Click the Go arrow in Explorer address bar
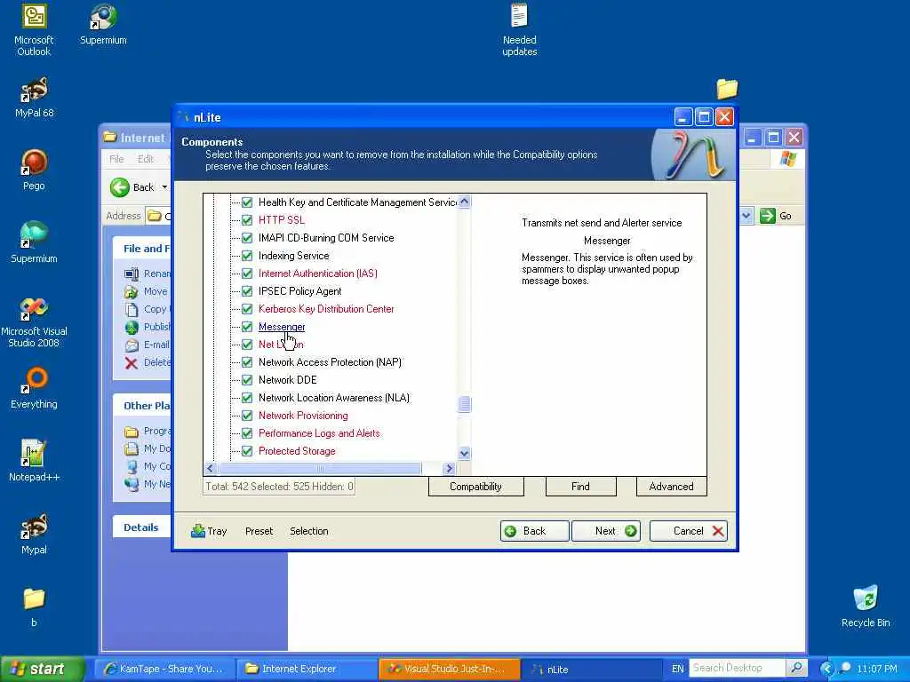This screenshot has height=682, width=910. pos(767,216)
